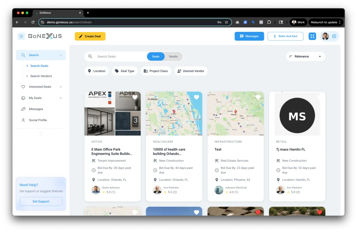Click the yellow Create Deal button

pyautogui.click(x=90, y=36)
